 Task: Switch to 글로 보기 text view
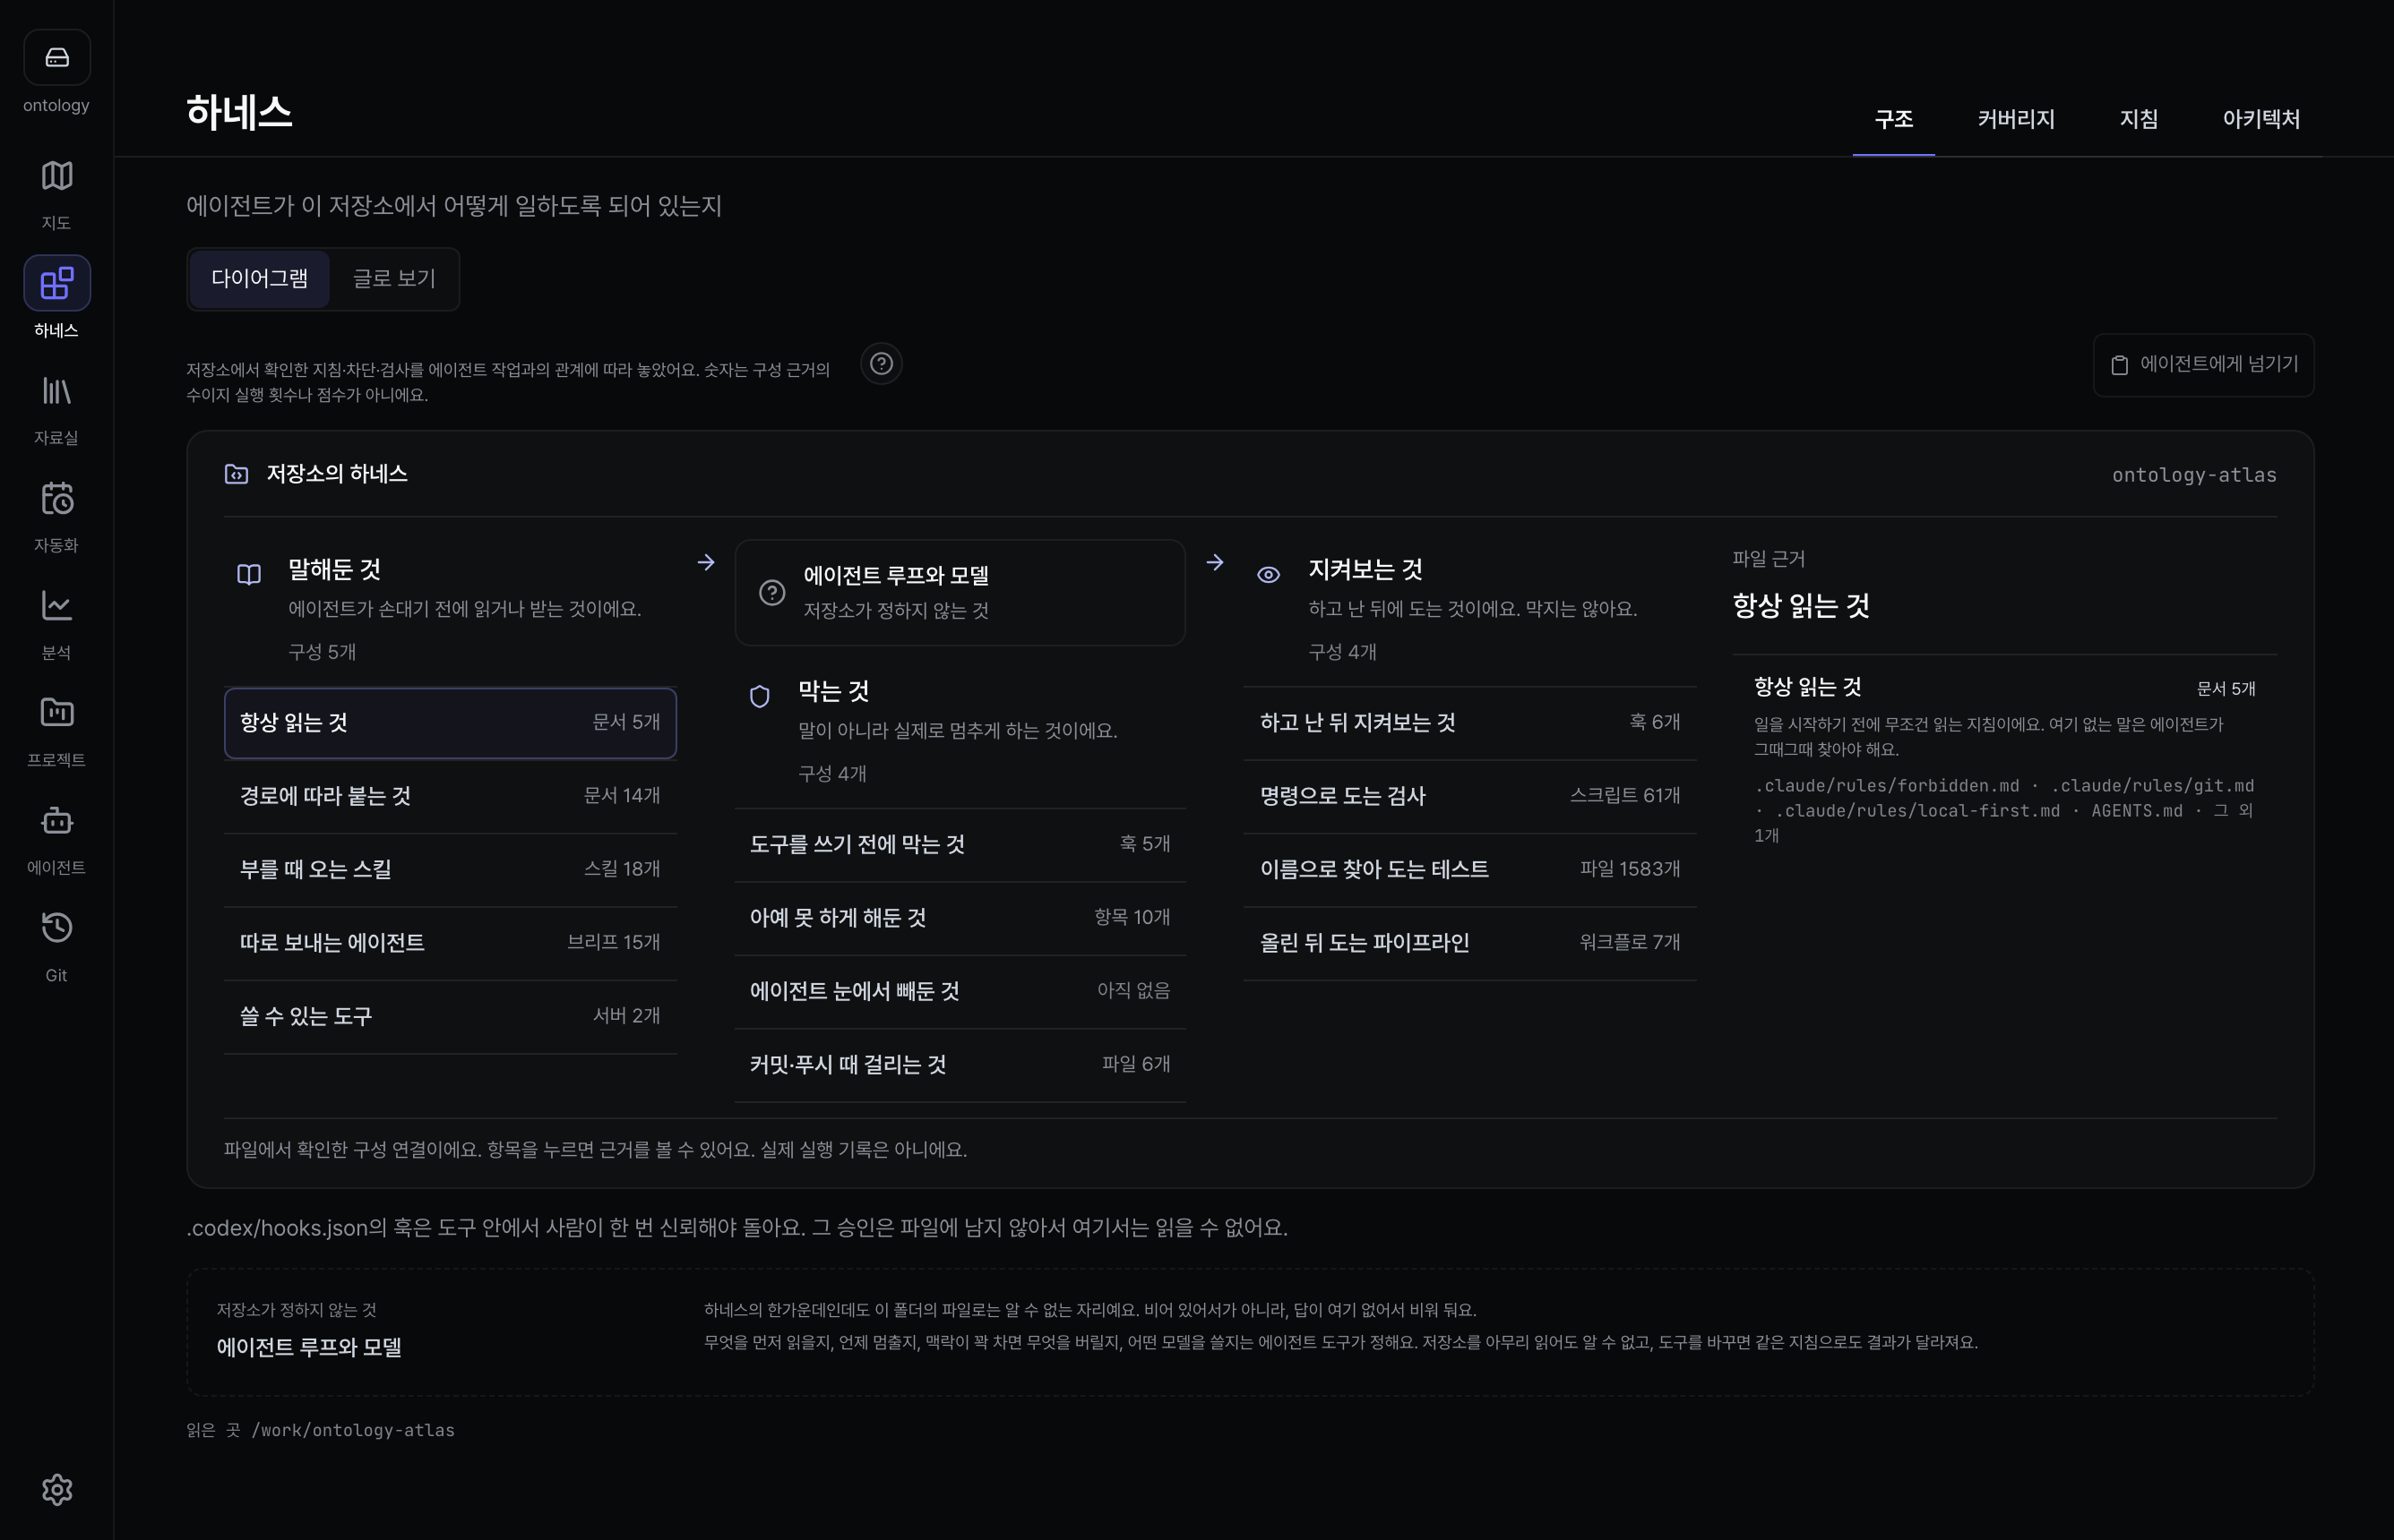click(x=394, y=279)
